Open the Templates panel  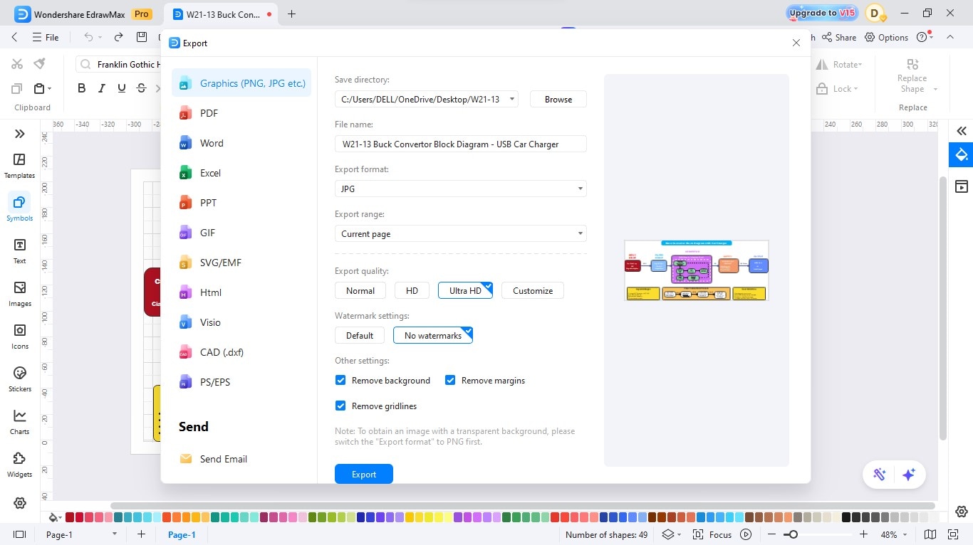tap(19, 164)
